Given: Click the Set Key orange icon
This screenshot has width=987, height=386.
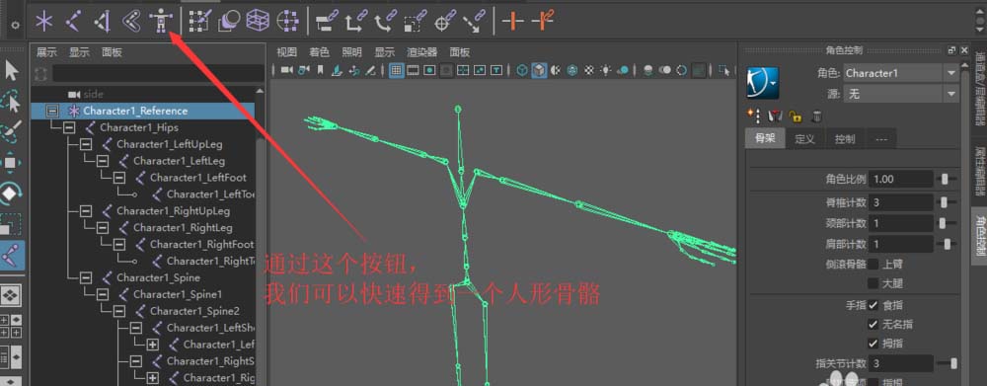Looking at the screenshot, I should point(512,22).
